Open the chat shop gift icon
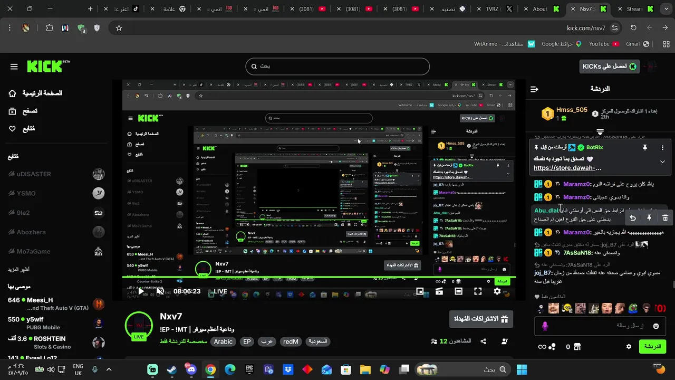Screen dimensions: 675x380 tap(577, 347)
